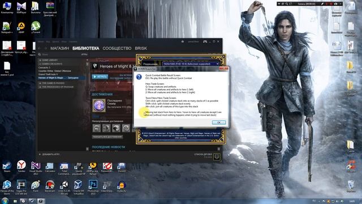This screenshot has height=204, width=362.
Task: Open uTorrent desktop shortcut
Action: click(36, 28)
